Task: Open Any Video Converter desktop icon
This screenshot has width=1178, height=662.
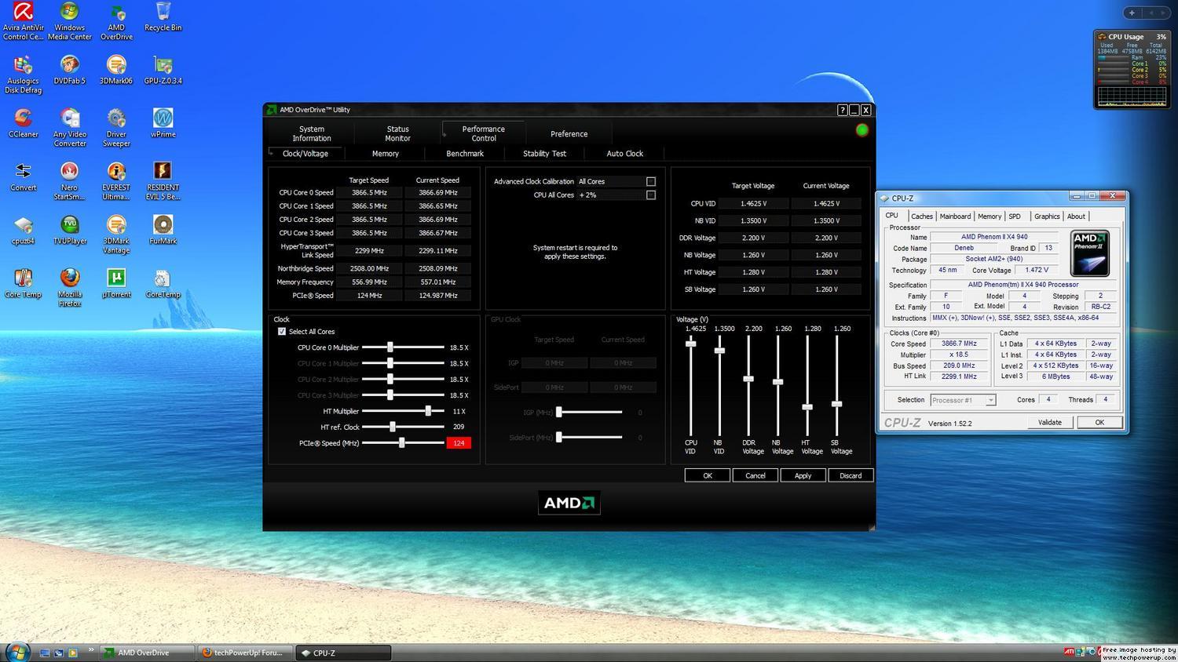Action: pos(69,128)
